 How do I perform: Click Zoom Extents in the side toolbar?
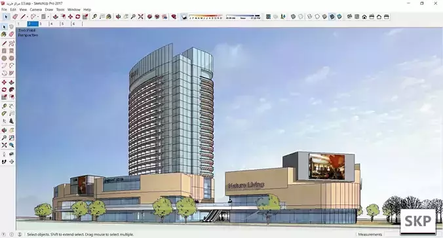(4, 145)
